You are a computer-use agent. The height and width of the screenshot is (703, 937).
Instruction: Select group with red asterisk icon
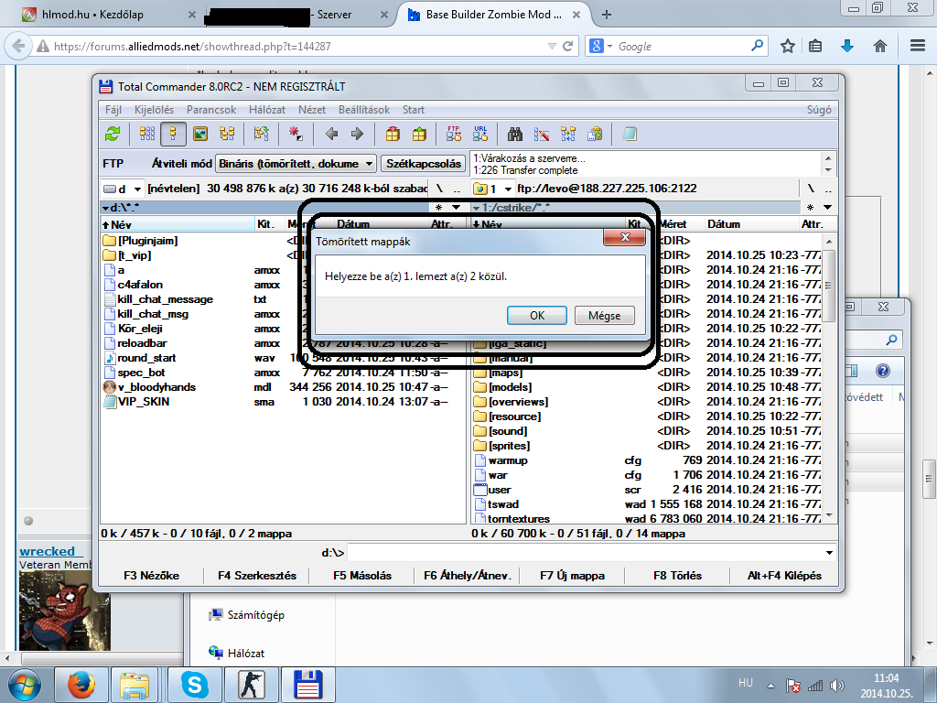(x=296, y=134)
